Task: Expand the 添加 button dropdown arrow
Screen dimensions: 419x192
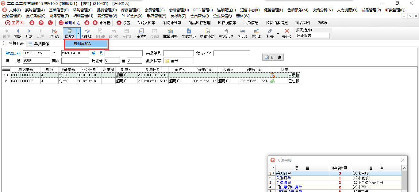Action: pyautogui.click(x=79, y=33)
